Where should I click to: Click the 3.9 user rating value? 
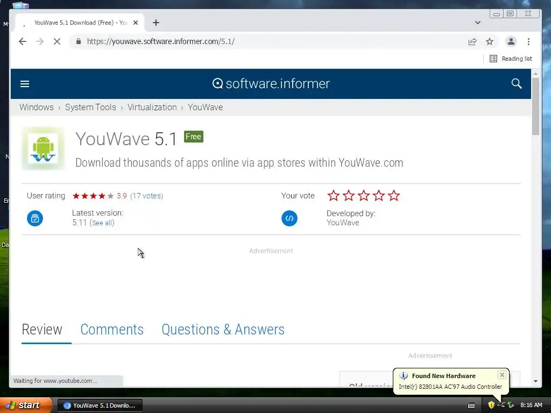(122, 196)
